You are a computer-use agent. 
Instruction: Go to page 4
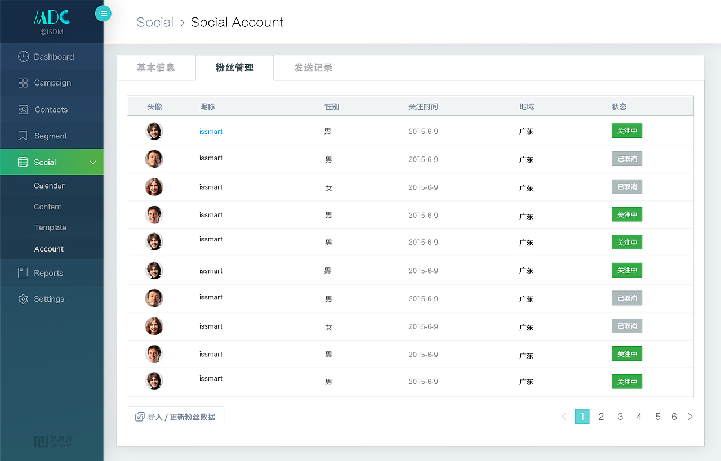[x=639, y=417]
